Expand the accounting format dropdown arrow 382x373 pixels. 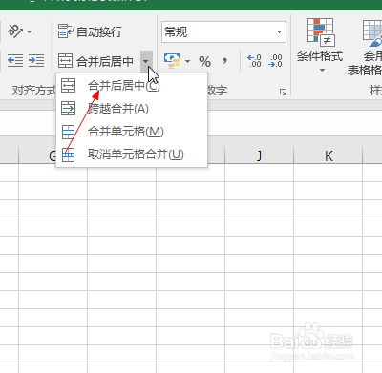tap(187, 61)
